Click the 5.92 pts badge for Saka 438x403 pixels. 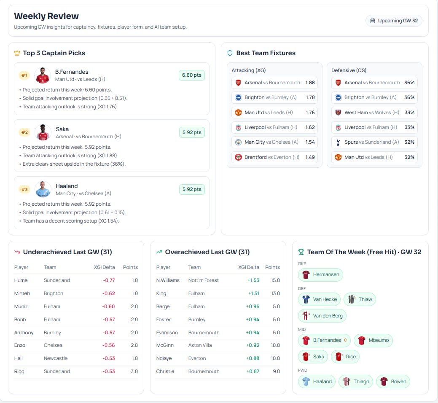pos(192,132)
